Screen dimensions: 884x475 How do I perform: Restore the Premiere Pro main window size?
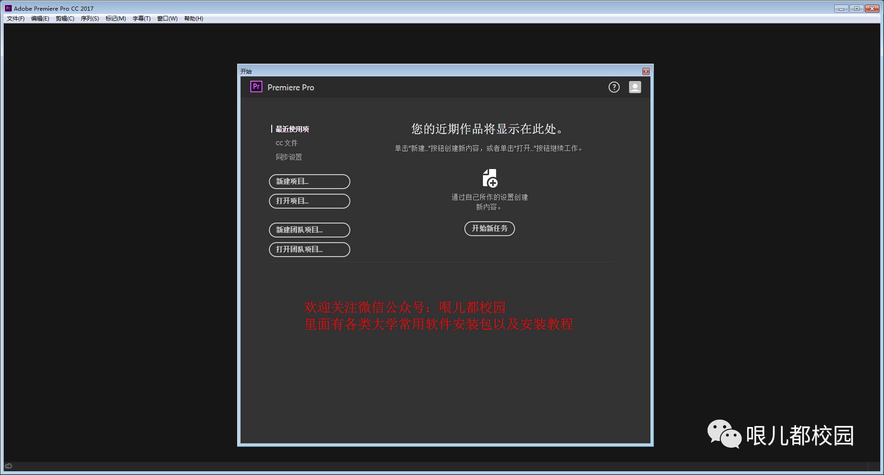click(x=857, y=8)
